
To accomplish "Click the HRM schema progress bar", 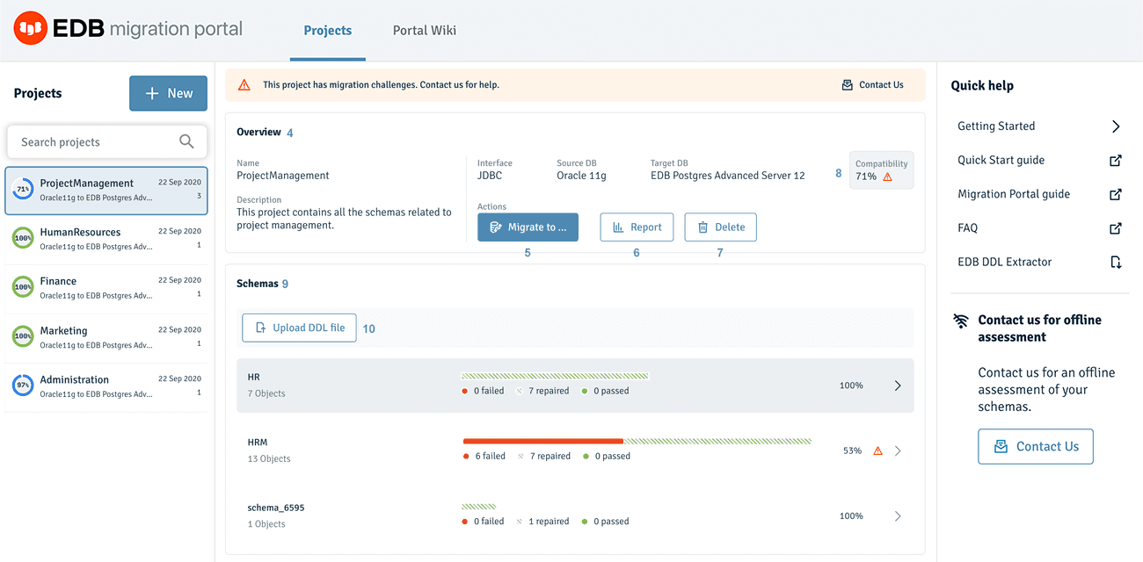I will coord(637,441).
